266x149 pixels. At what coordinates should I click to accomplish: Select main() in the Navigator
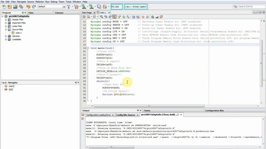[x=12, y=86]
